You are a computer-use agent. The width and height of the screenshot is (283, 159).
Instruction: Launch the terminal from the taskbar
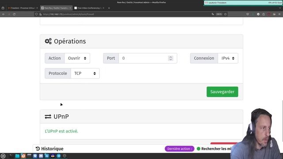coord(11,156)
